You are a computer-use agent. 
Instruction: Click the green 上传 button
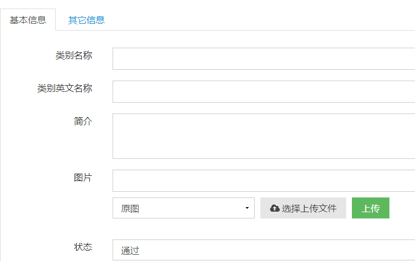point(371,208)
